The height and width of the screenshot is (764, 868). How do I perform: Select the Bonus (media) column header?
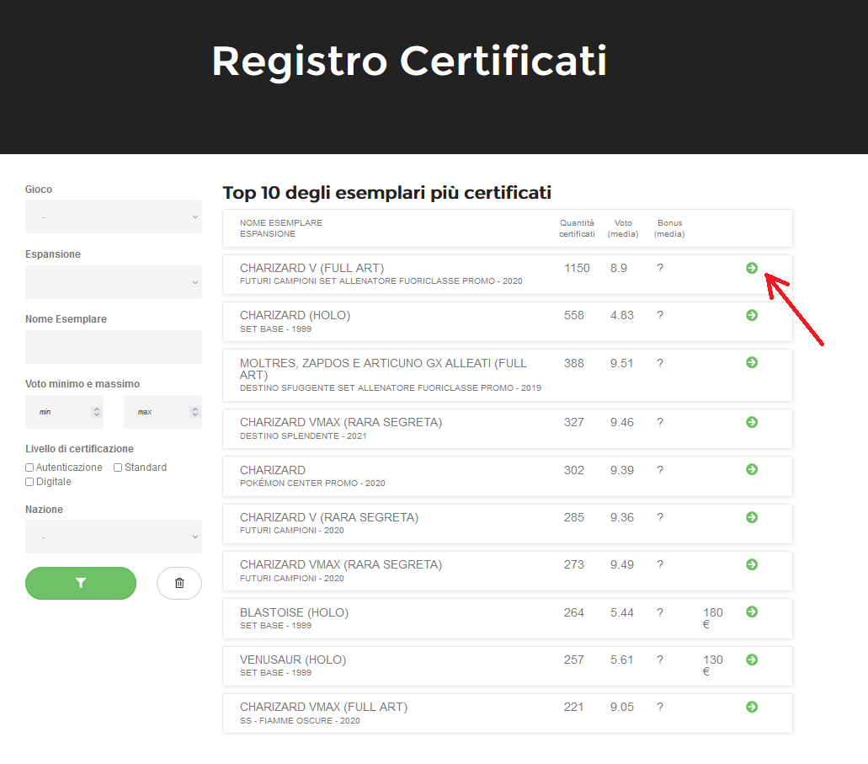pos(669,228)
